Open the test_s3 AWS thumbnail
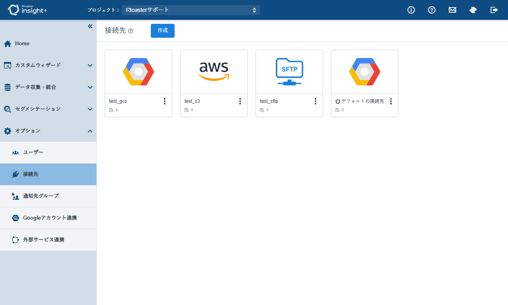 214,72
